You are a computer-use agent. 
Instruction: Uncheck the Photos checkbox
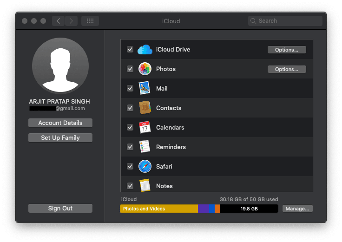coord(130,69)
